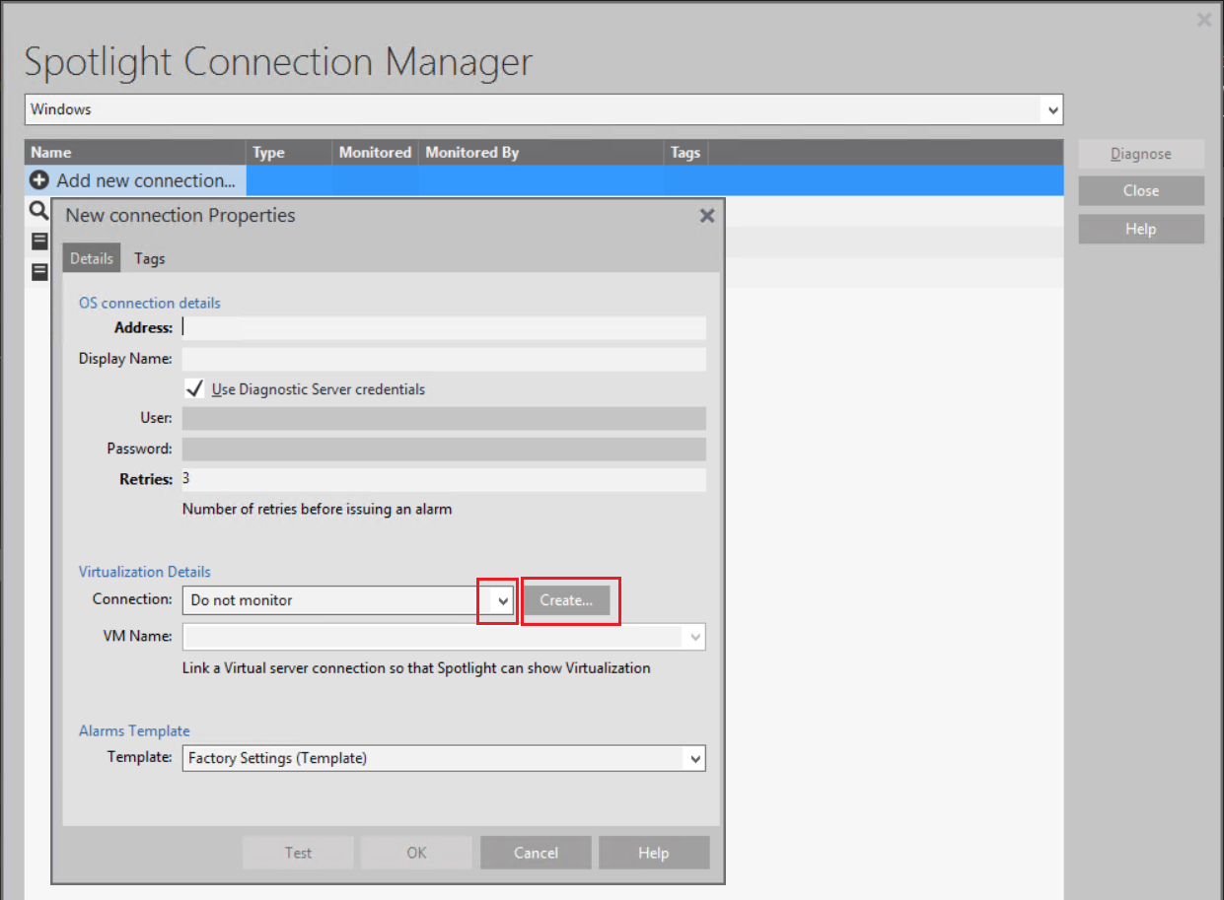Close the Spotlight Connection Manager window

[1204, 20]
